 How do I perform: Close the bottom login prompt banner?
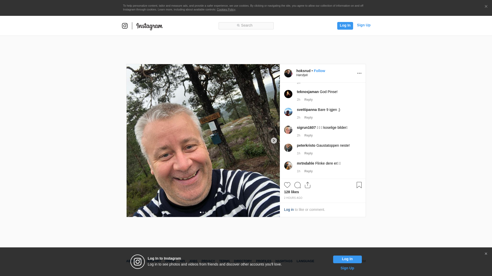(486, 254)
